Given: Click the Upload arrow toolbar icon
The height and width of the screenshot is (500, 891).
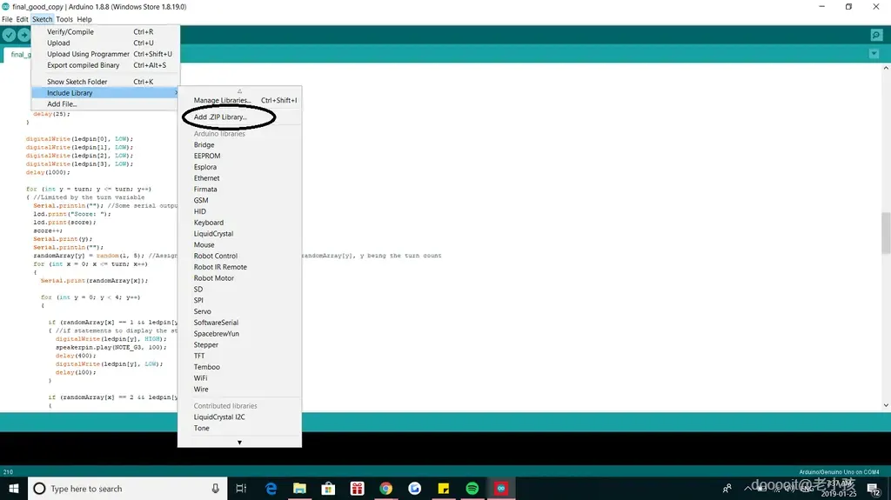Looking at the screenshot, I should [23, 36].
